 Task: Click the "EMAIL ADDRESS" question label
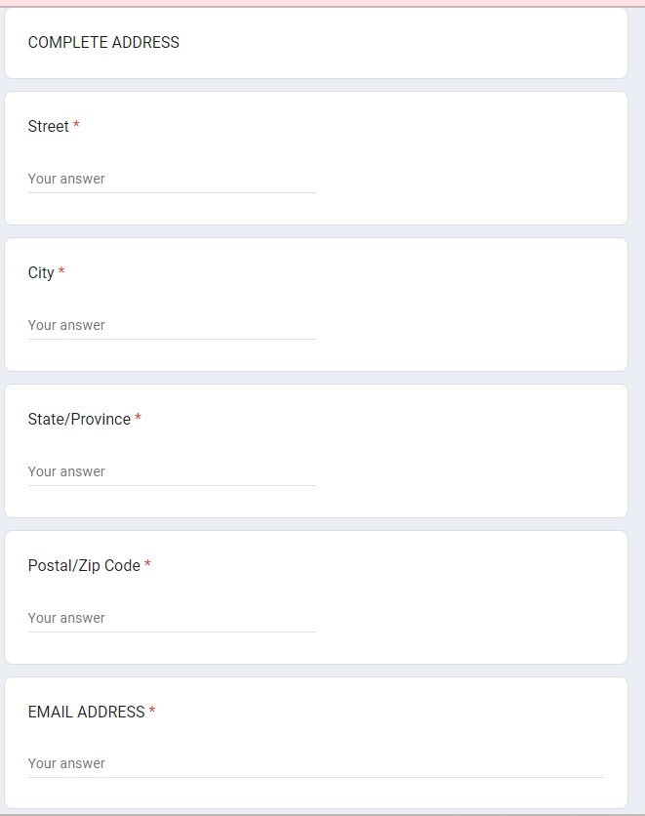tap(86, 713)
